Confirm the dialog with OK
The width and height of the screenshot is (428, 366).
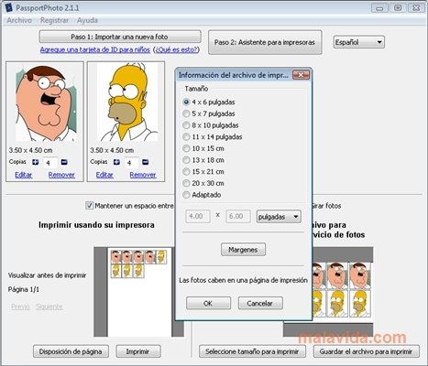point(208,303)
